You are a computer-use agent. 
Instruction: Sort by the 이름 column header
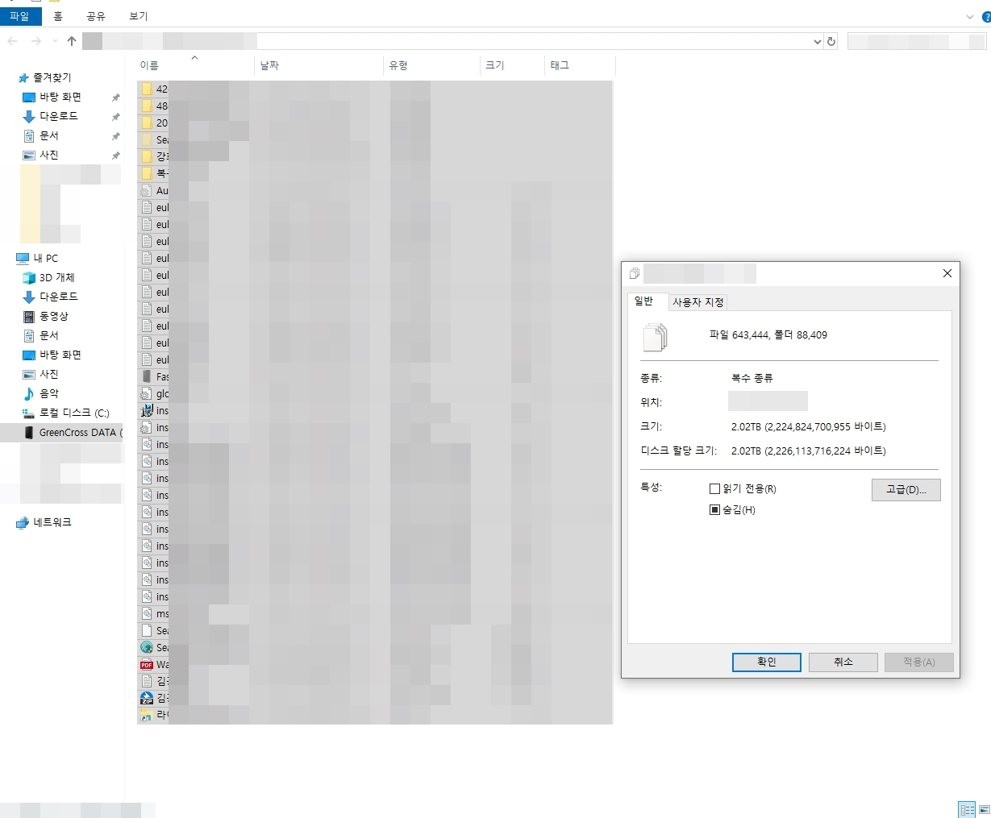[x=196, y=65]
